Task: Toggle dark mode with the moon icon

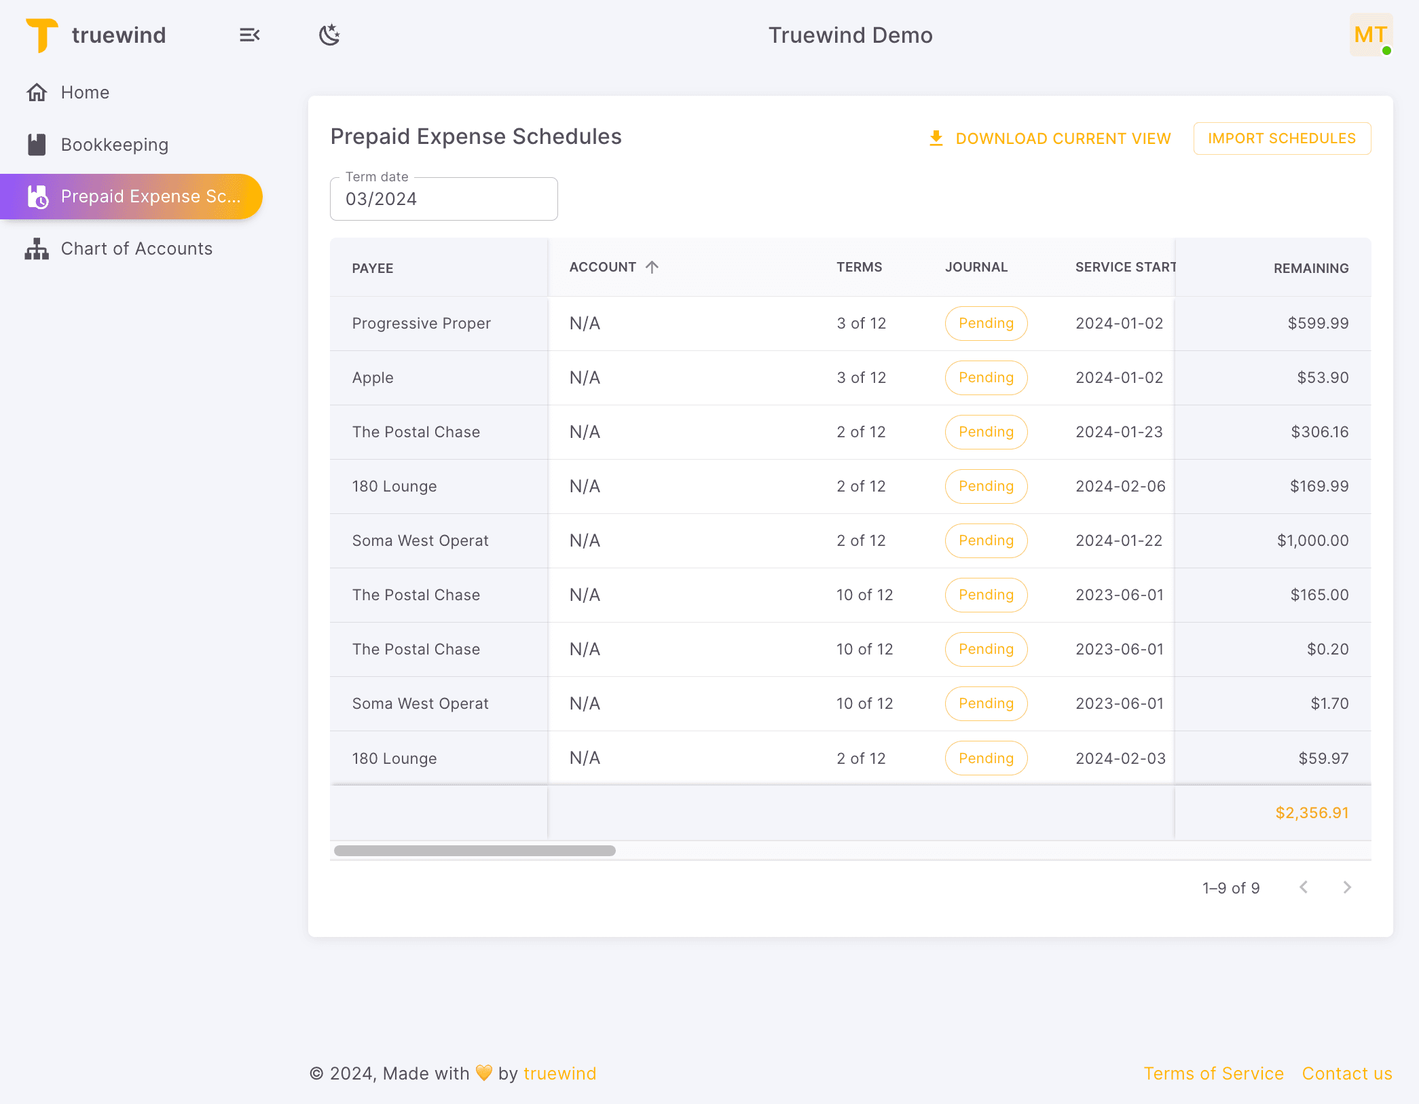Action: 329,35
